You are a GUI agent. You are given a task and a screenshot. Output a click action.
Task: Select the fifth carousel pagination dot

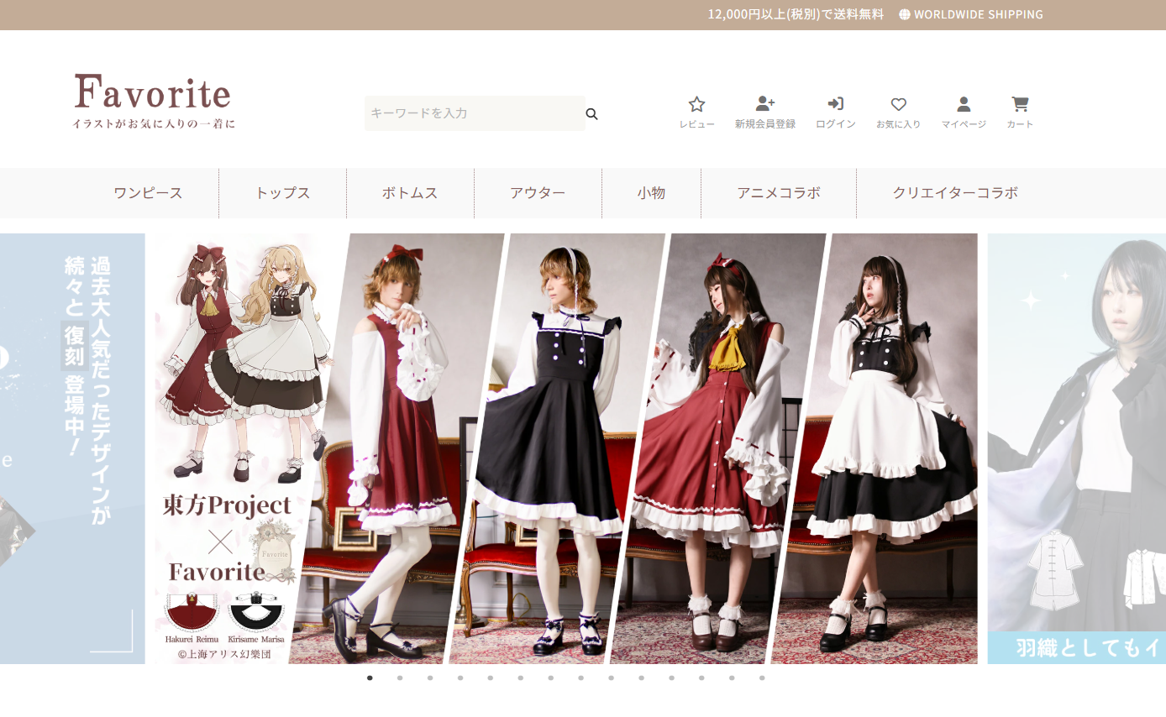pos(491,678)
